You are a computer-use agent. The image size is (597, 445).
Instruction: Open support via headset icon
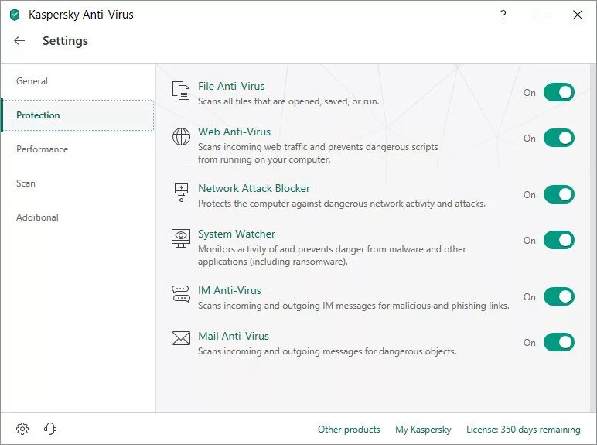[50, 429]
